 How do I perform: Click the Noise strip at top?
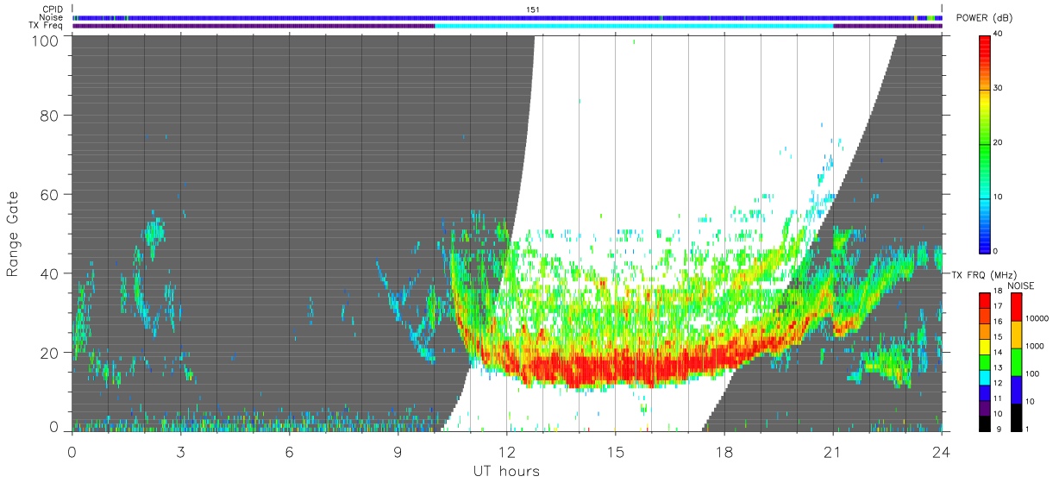pos(507,17)
